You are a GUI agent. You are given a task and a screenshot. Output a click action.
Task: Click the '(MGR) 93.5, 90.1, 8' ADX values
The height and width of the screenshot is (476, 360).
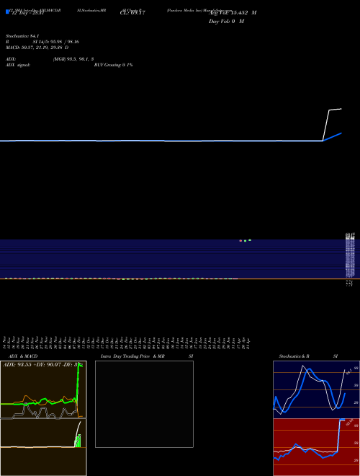coord(73,59)
